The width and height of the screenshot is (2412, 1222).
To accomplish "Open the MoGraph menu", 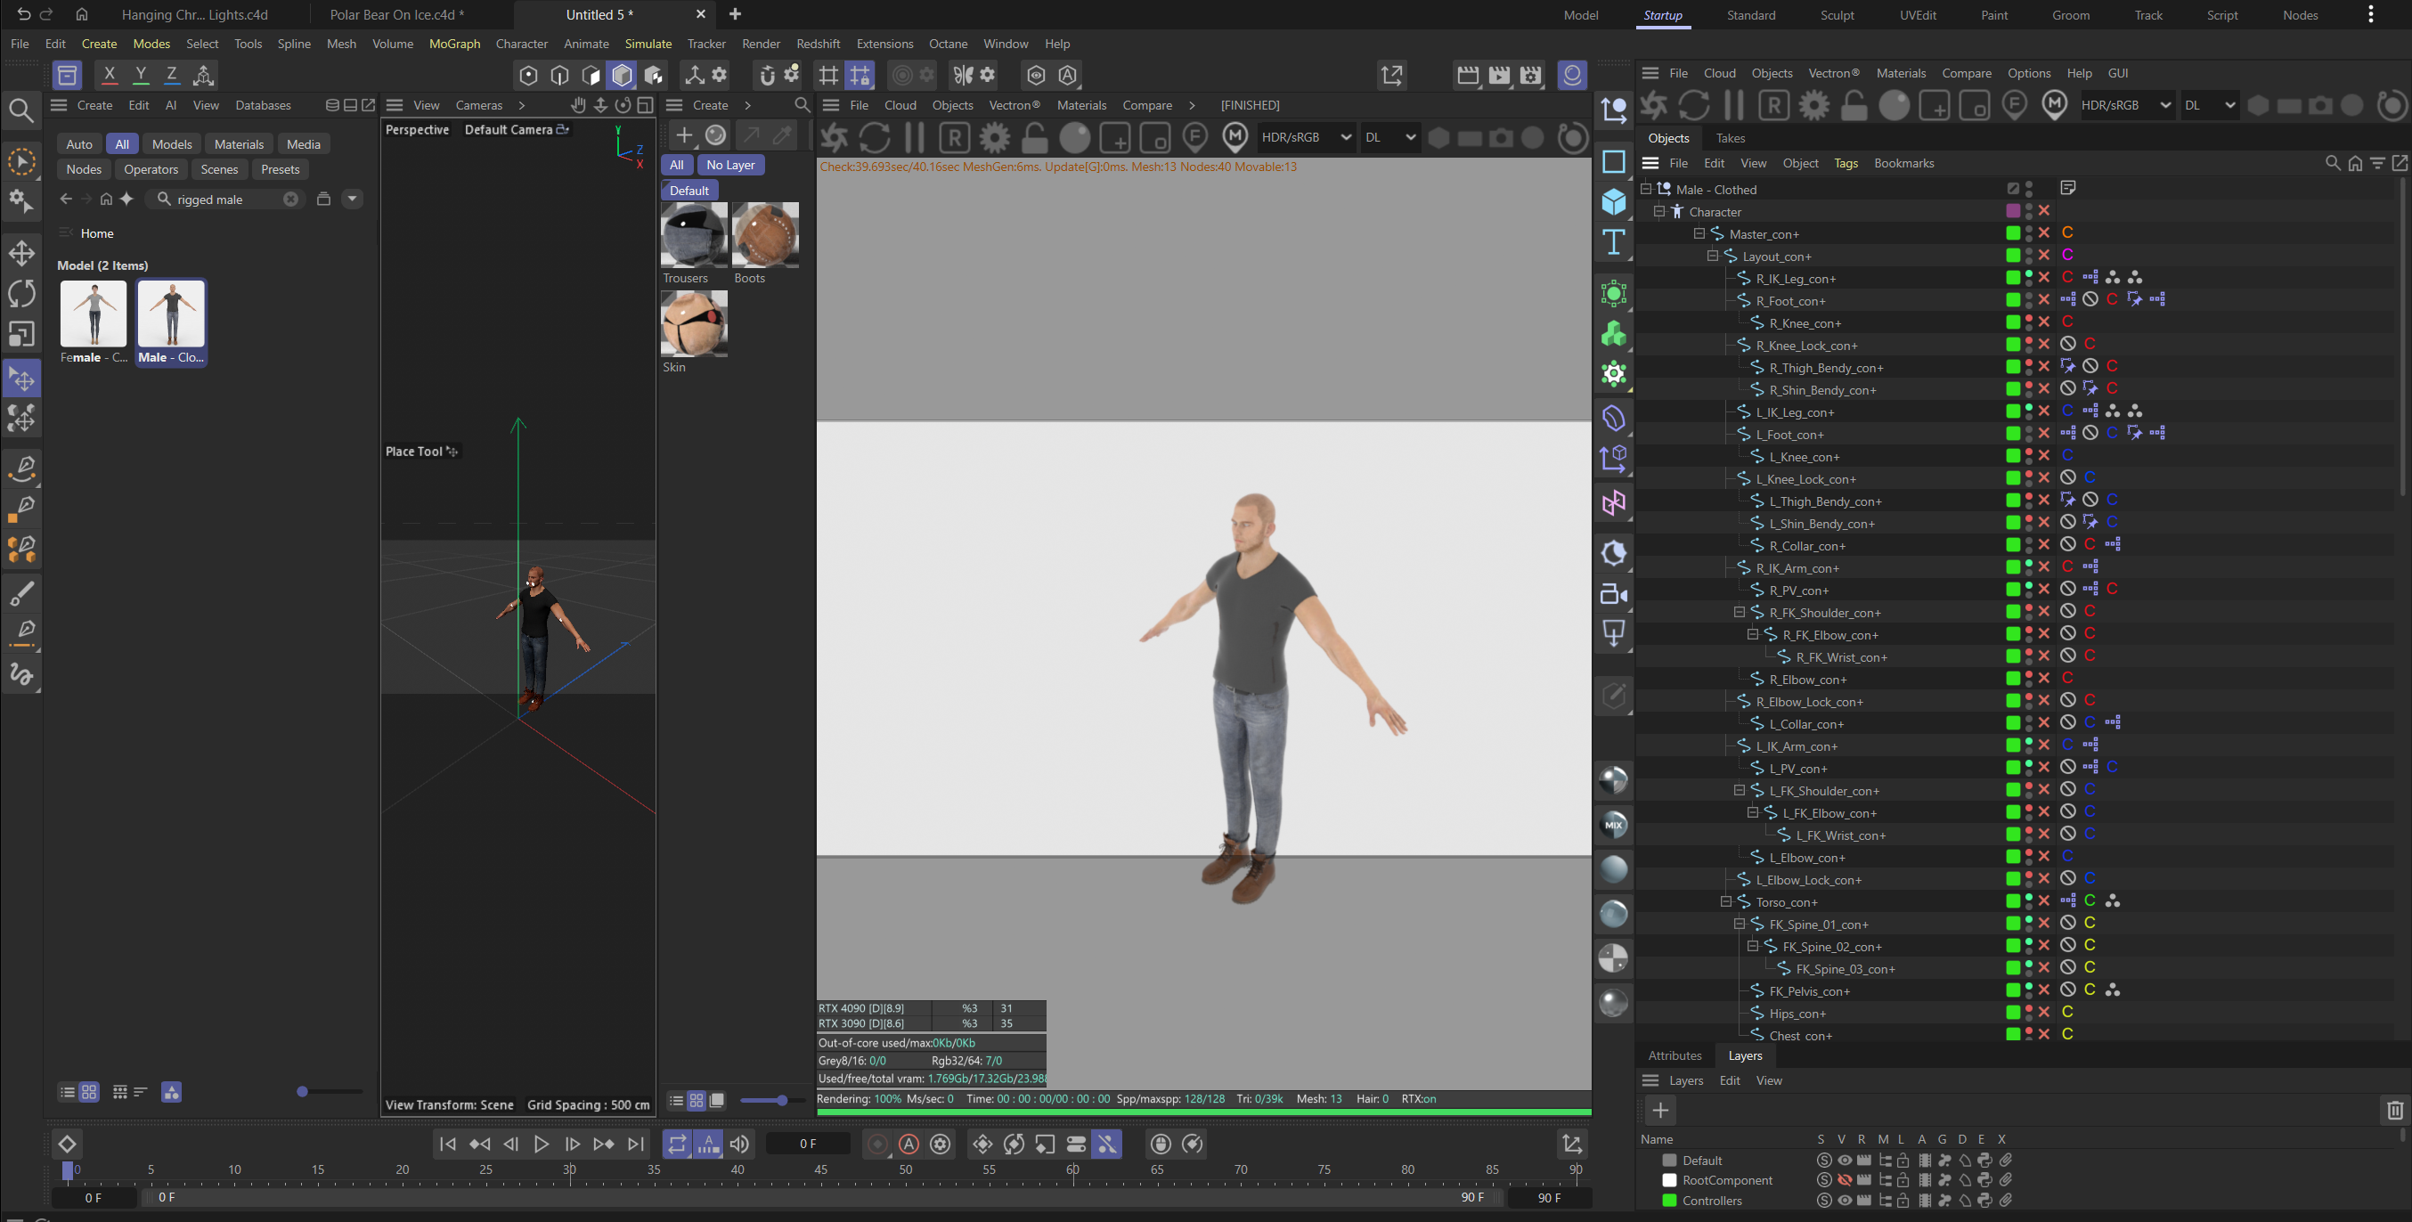I will [454, 43].
